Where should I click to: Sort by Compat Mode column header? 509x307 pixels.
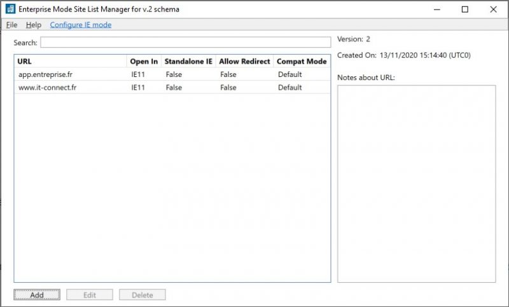(x=302, y=61)
